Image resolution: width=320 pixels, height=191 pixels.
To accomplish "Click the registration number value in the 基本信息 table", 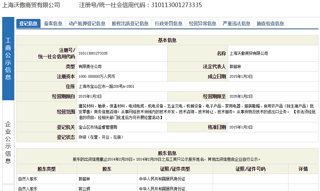I will click(93, 53).
